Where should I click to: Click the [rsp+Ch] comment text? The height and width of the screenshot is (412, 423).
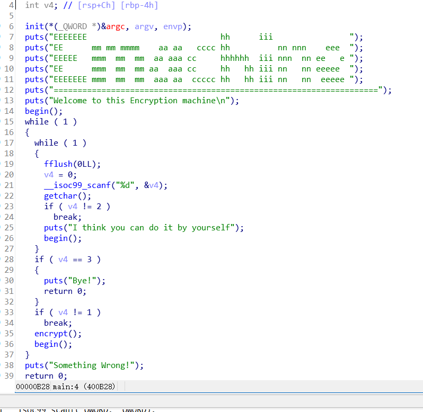coord(96,5)
